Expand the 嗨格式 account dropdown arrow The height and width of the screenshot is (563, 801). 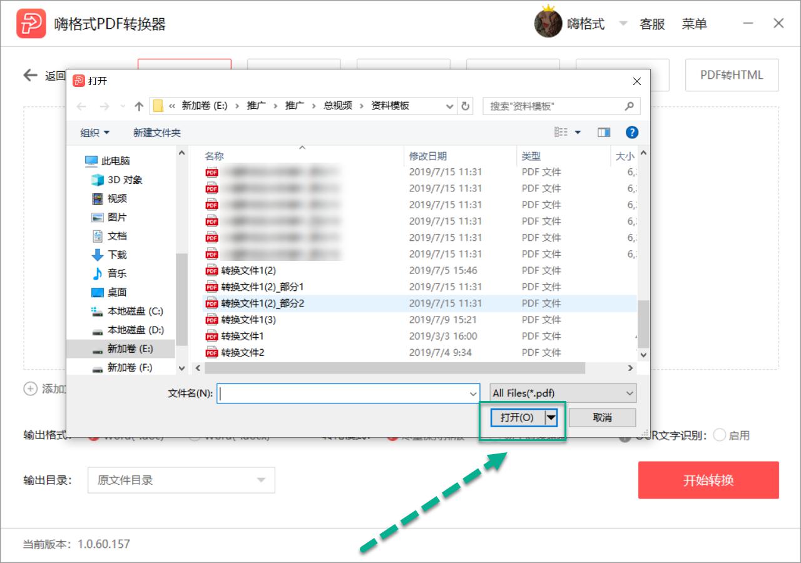coord(623,24)
